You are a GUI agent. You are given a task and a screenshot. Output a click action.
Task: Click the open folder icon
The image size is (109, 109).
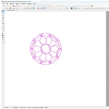point(11,6)
